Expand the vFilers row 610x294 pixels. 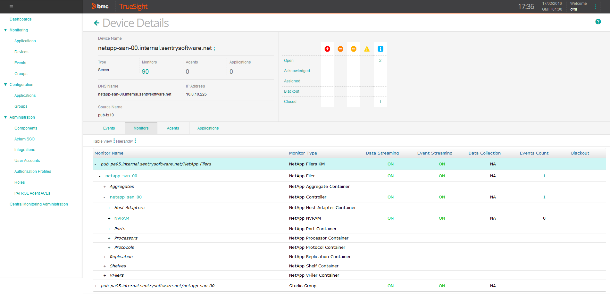point(104,275)
